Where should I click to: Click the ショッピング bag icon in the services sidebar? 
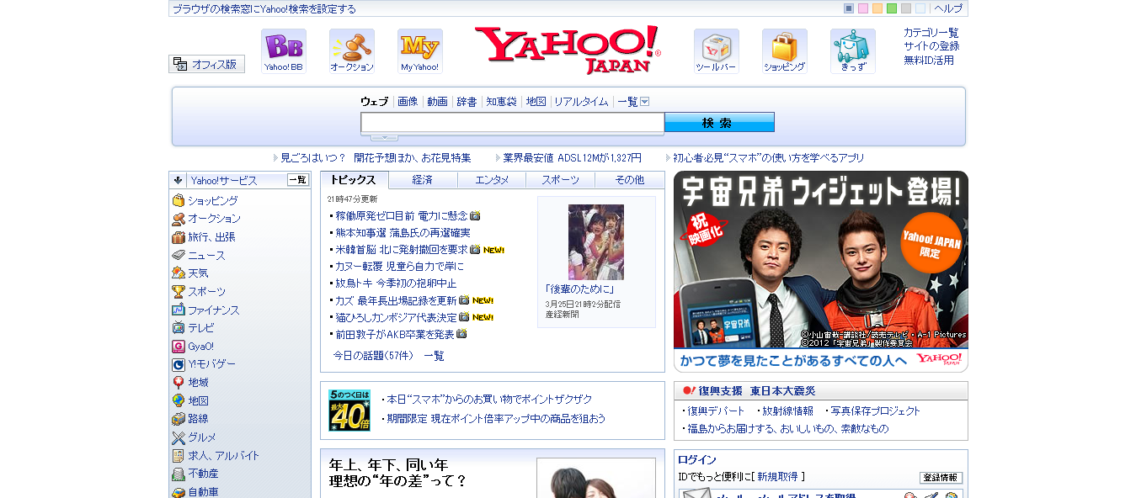(x=179, y=201)
